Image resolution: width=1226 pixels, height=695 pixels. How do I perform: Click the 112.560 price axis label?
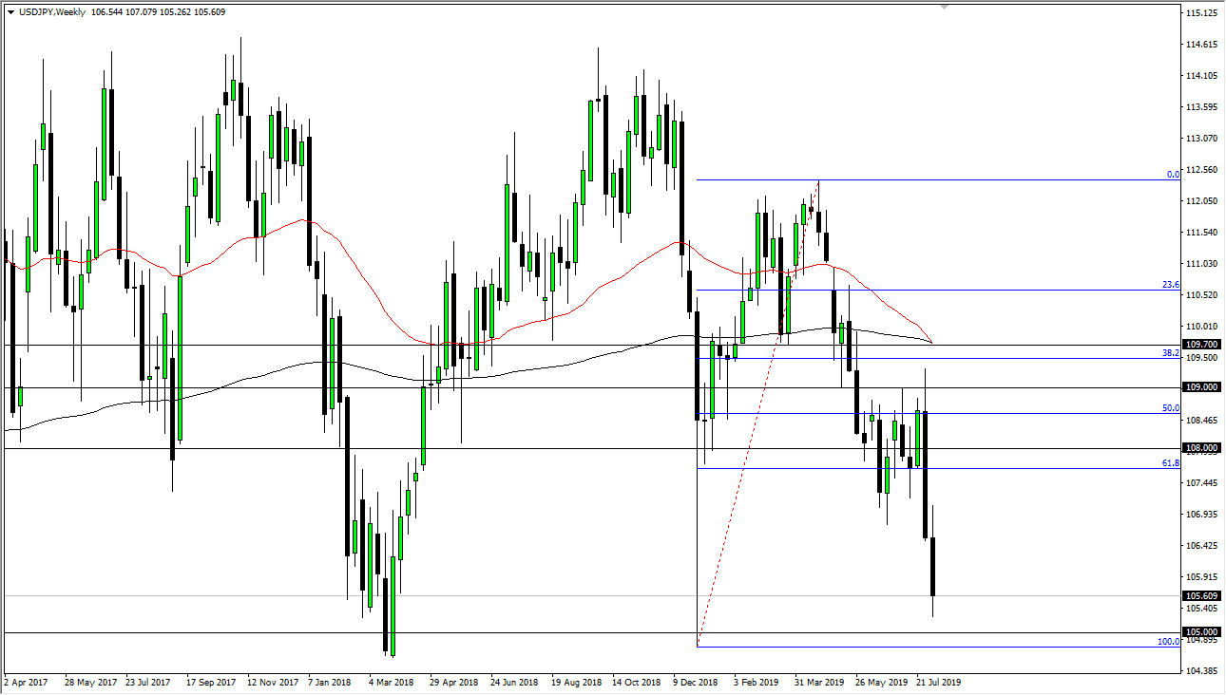[x=1202, y=170]
